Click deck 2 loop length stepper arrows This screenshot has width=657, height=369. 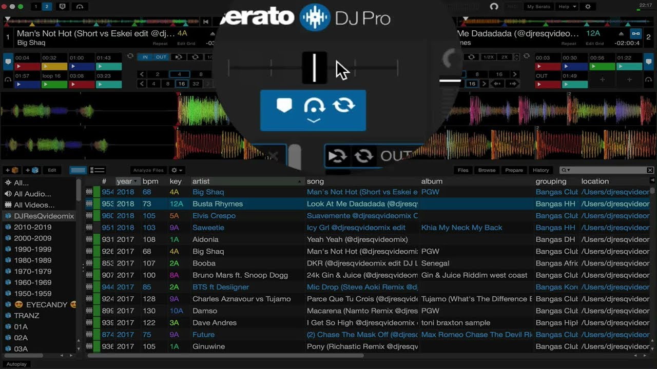point(517,57)
